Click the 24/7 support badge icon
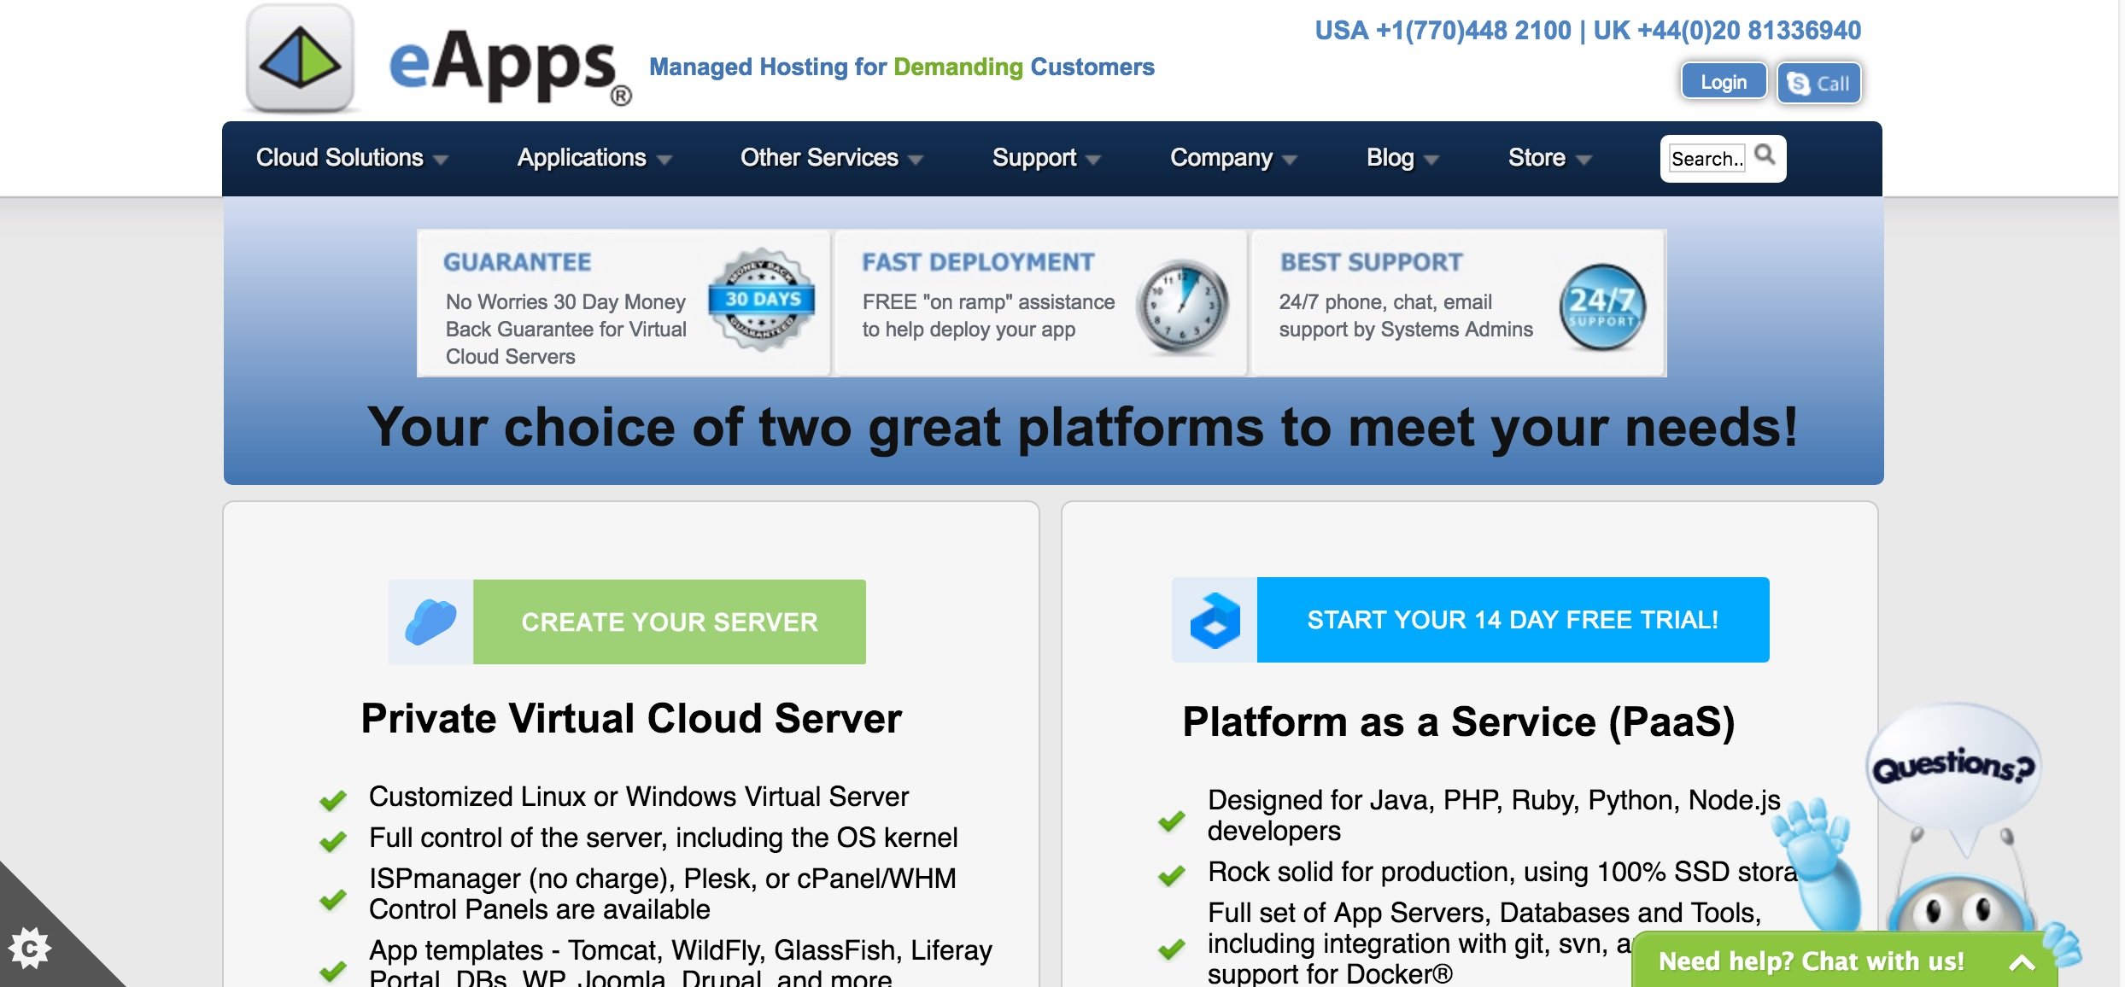The width and height of the screenshot is (2125, 987). 1601,307
